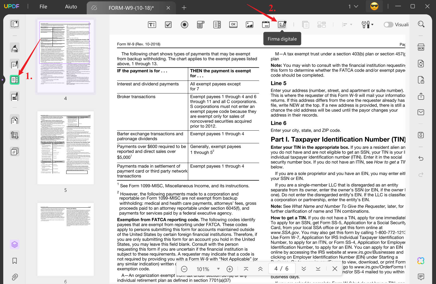Add a Dropdown form element

(201, 25)
